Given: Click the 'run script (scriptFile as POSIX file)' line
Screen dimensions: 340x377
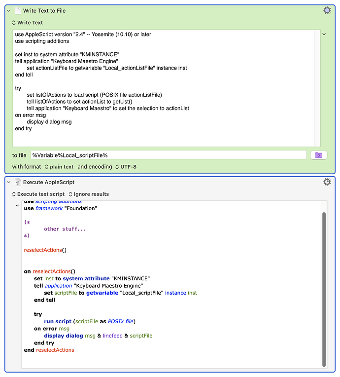Looking at the screenshot, I should [90, 321].
